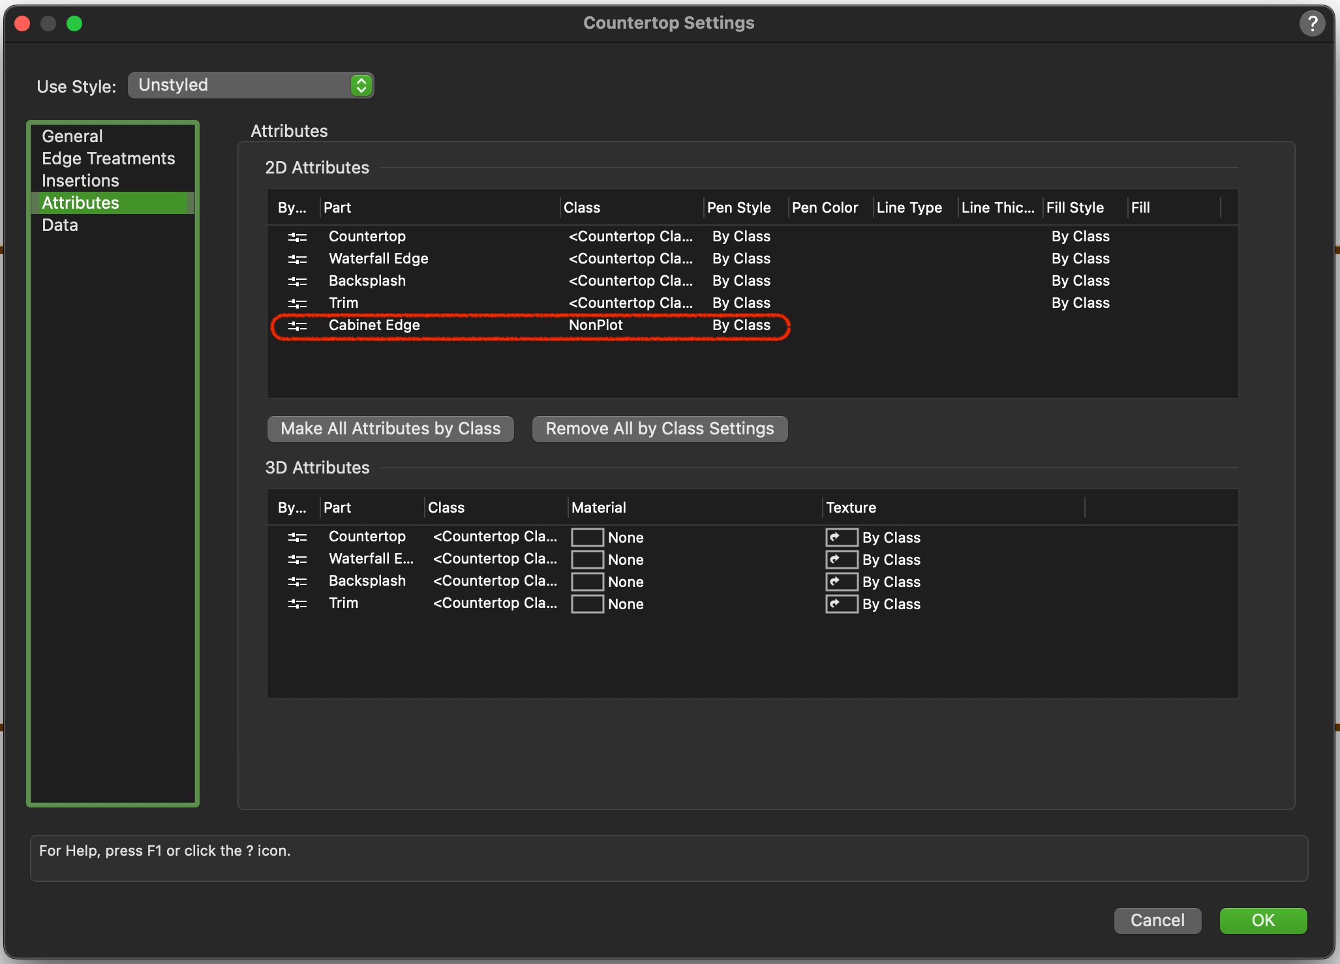Open the Use Style dropdown
Screen dimensions: 1340x964
click(251, 85)
